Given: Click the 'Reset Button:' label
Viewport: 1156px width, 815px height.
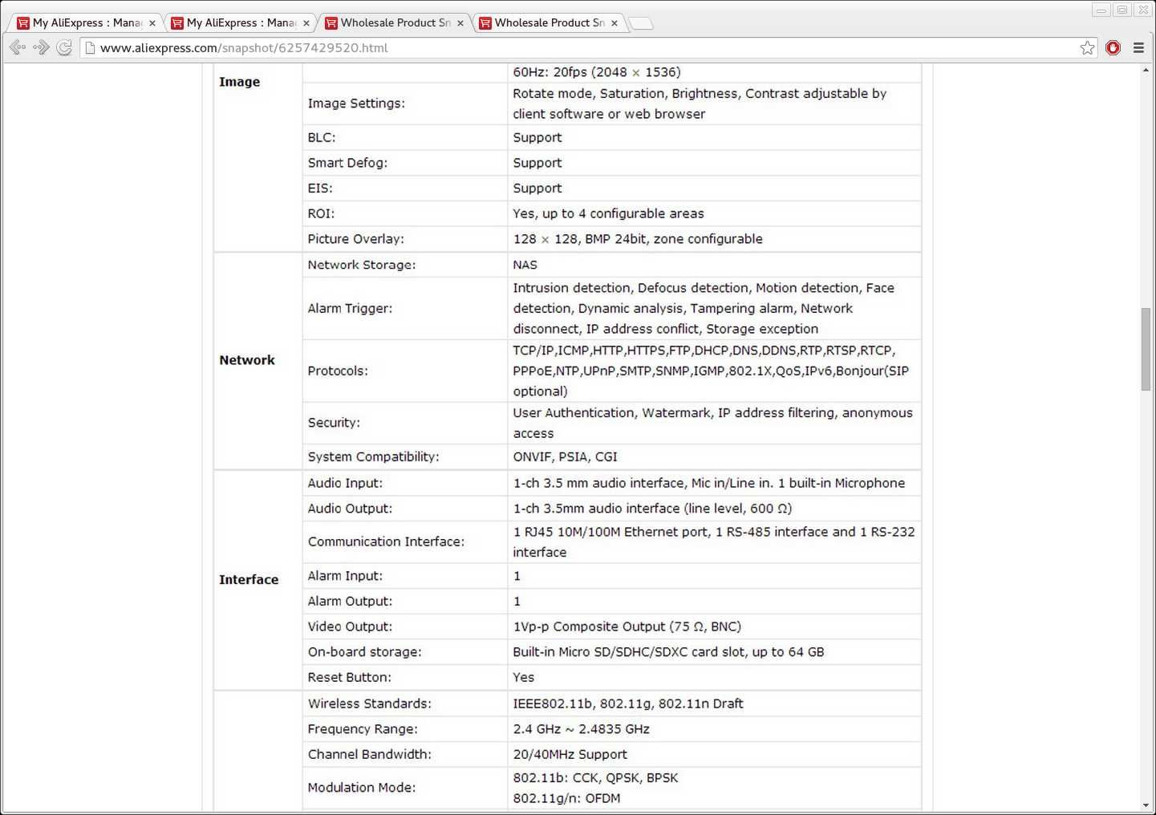Looking at the screenshot, I should click(349, 677).
